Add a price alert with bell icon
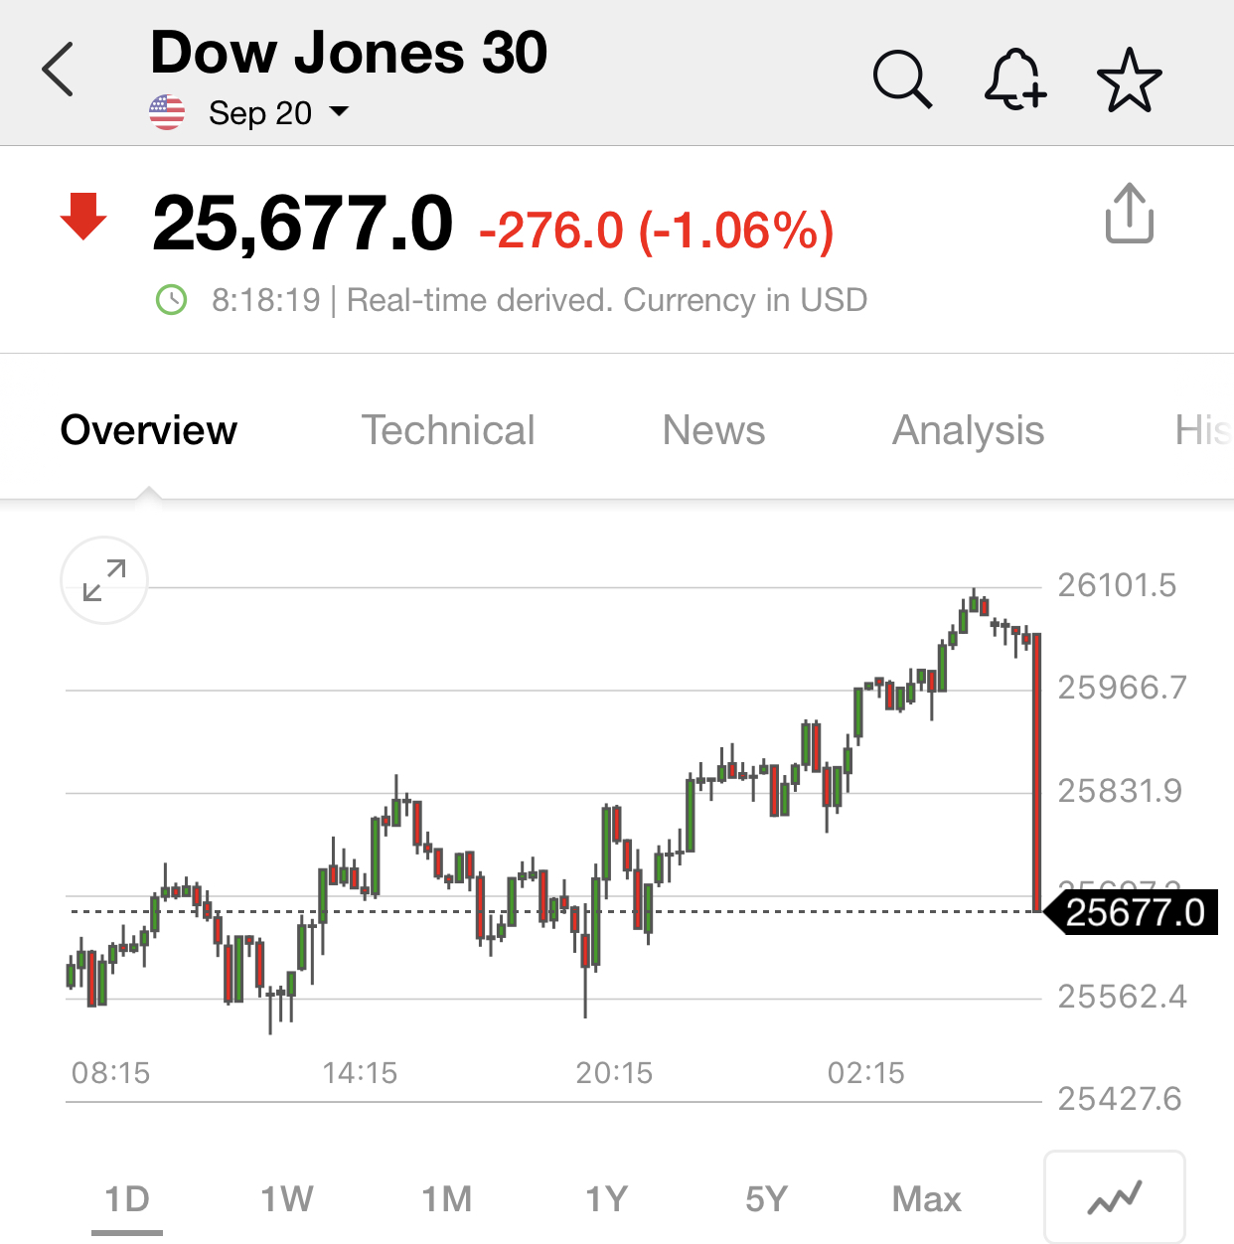The height and width of the screenshot is (1244, 1234). [1014, 78]
